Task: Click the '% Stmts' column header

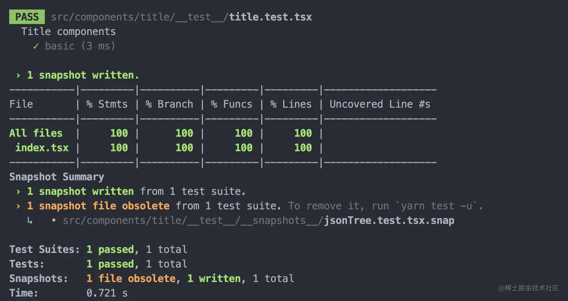Action: [107, 104]
